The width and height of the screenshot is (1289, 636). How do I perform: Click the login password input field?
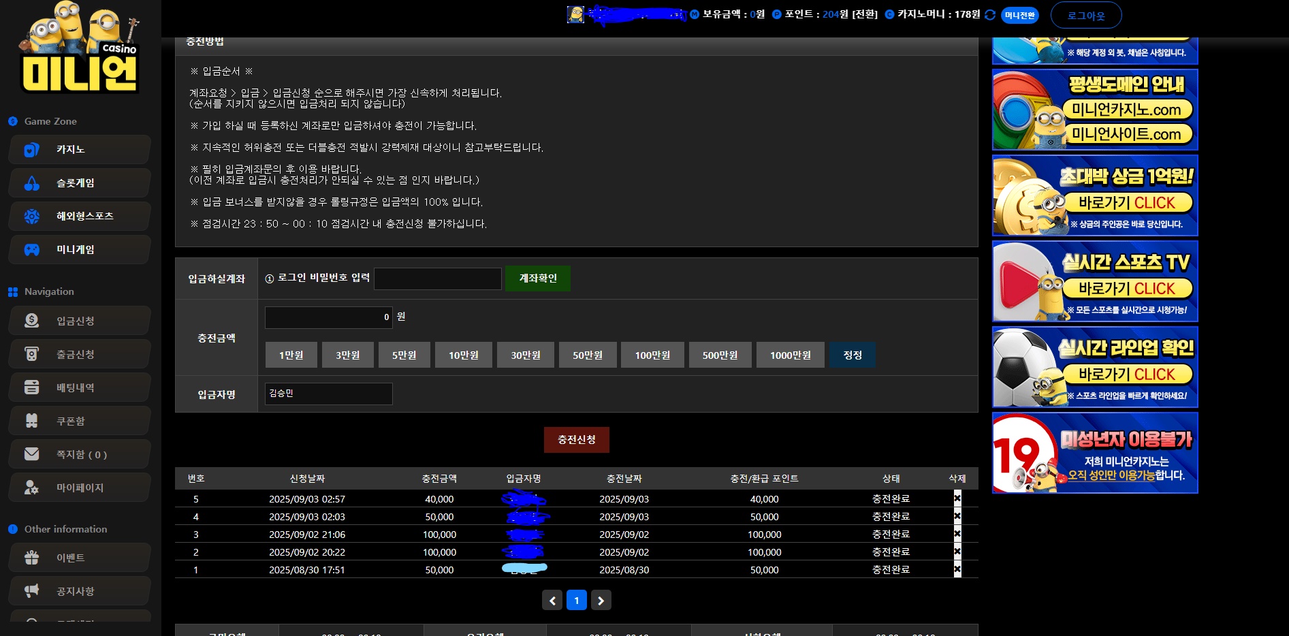[x=437, y=279]
